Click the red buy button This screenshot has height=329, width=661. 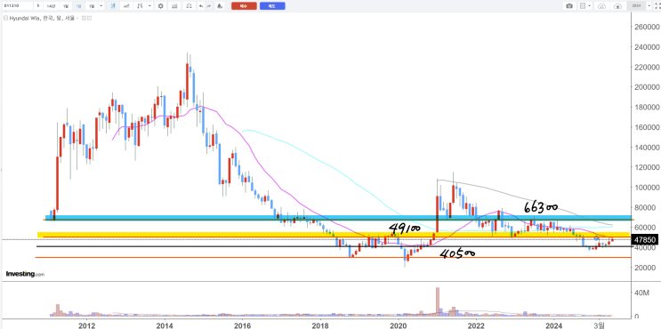(x=244, y=6)
